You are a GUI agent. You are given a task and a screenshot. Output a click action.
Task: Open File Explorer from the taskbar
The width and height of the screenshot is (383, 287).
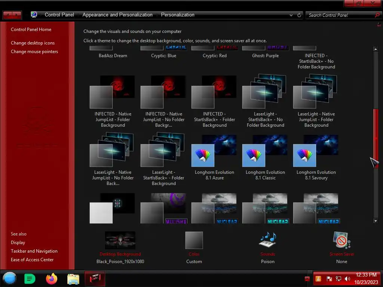coord(73,279)
